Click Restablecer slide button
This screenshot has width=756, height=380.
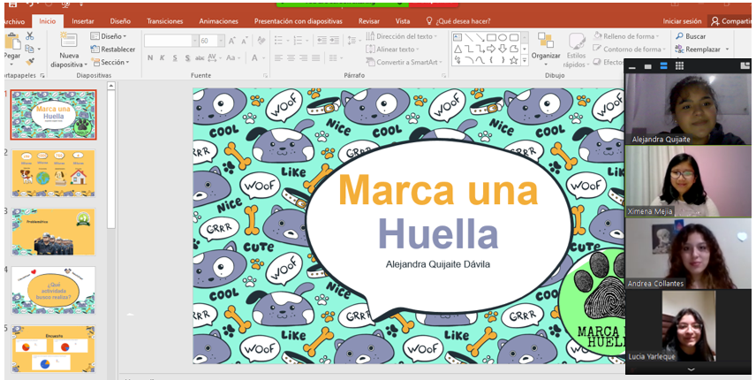click(x=113, y=49)
